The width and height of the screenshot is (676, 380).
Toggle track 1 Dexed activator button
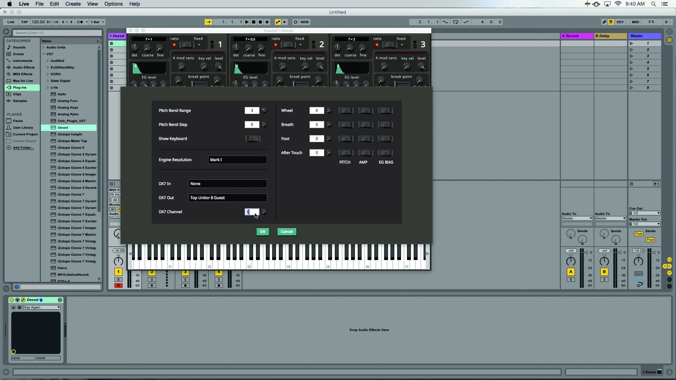118,272
